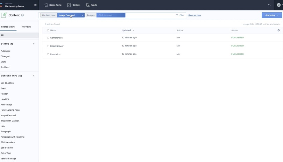Screen dimensions: 283x162
Task: Tick the checkbox for Bridal Shower entry
Action: pos(48,46)
